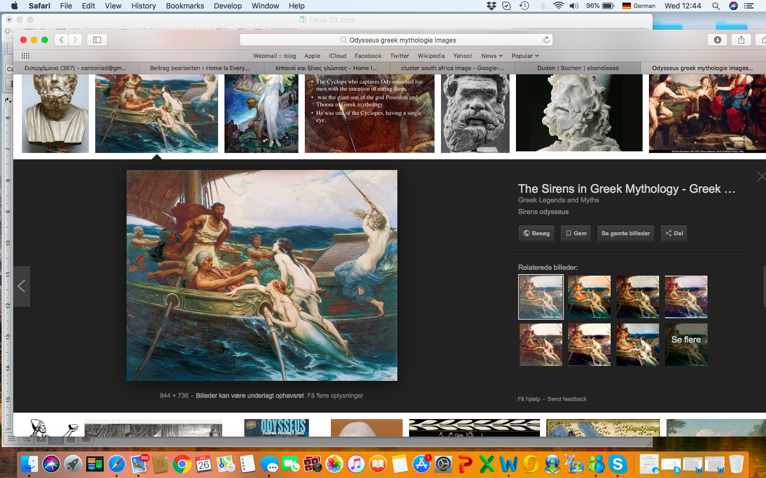Open the History menu
Screen dimensions: 766x478
click(144, 6)
